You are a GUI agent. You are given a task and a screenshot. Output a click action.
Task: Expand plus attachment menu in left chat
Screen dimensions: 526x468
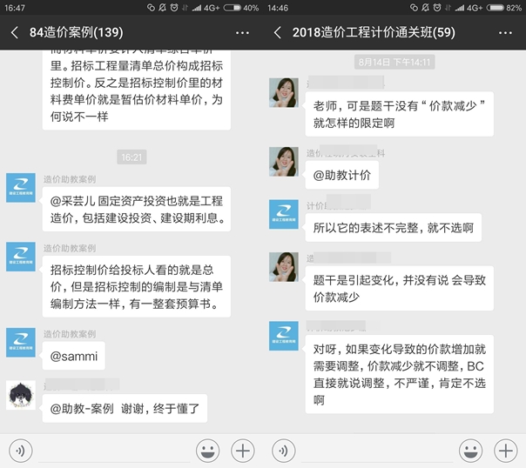click(x=242, y=450)
